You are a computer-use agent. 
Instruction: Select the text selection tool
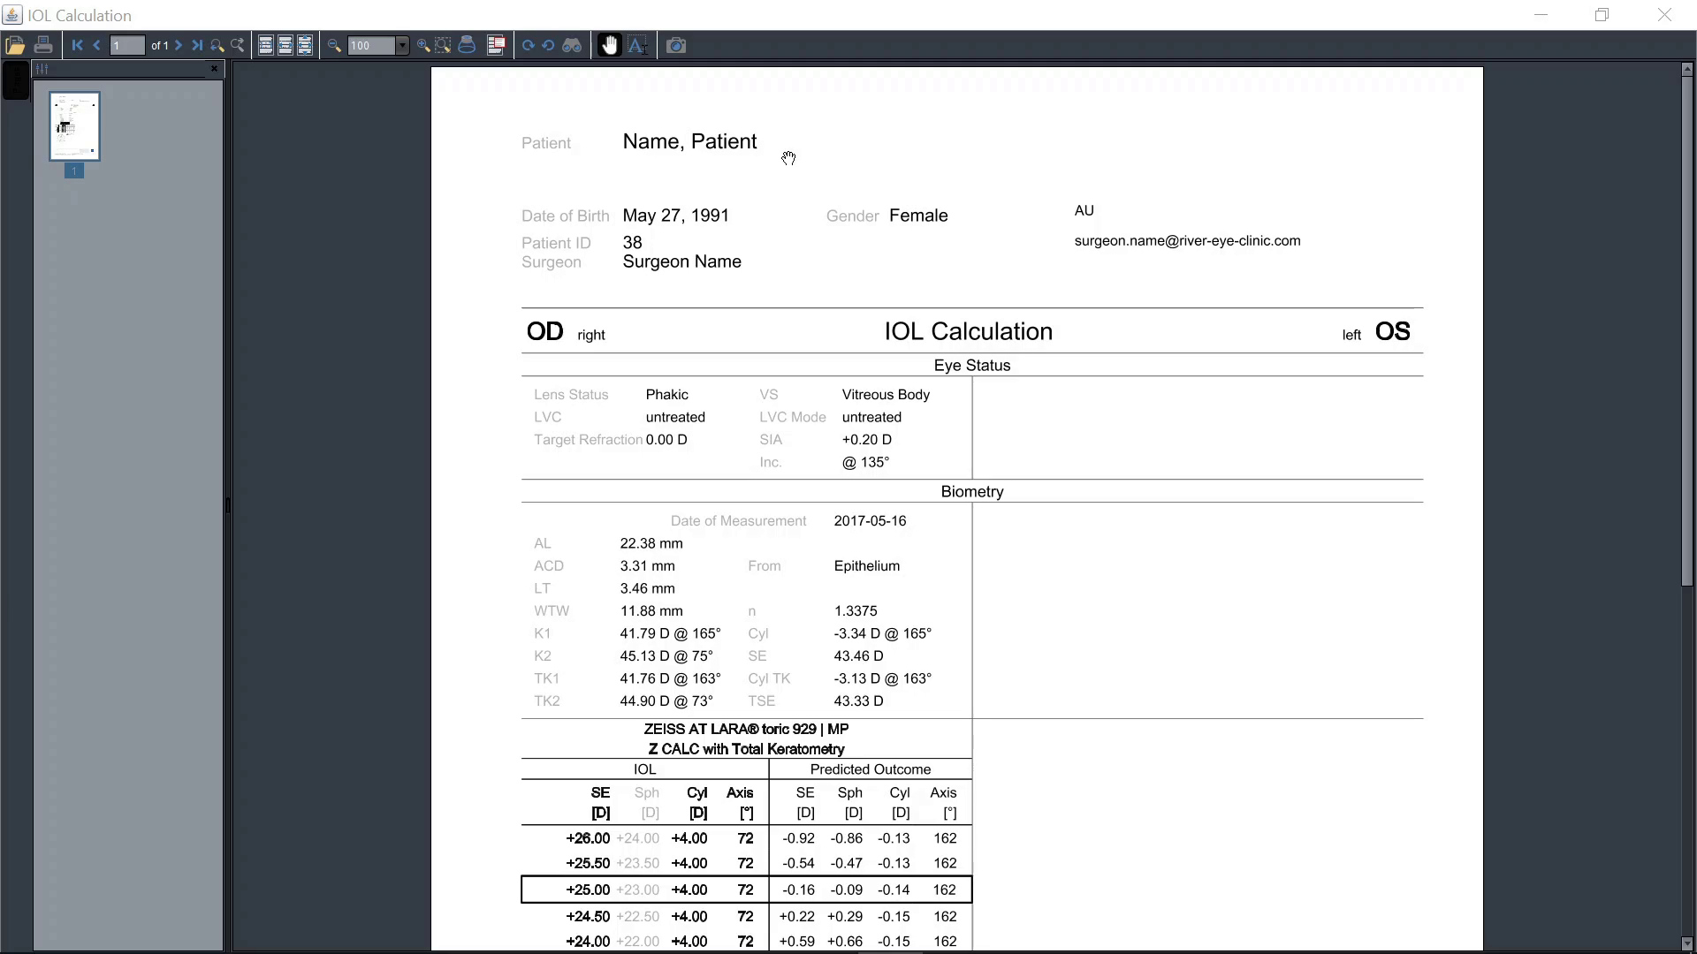pyautogui.click(x=638, y=45)
